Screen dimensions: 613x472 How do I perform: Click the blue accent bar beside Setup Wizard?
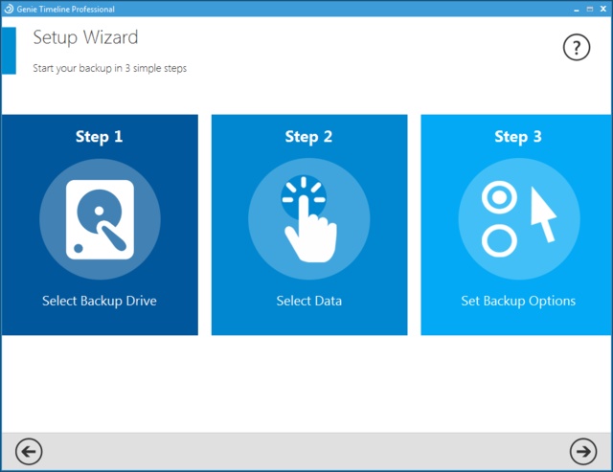click(8, 50)
